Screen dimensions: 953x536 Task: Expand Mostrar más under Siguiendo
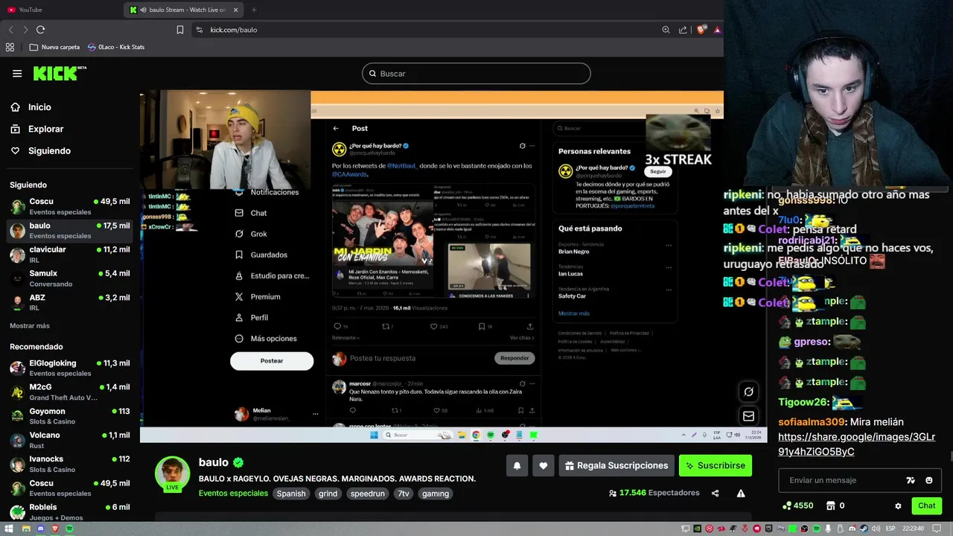click(x=30, y=325)
